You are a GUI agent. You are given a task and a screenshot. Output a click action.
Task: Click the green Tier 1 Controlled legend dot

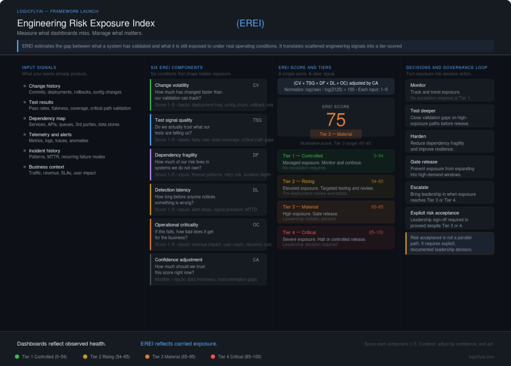click(17, 357)
